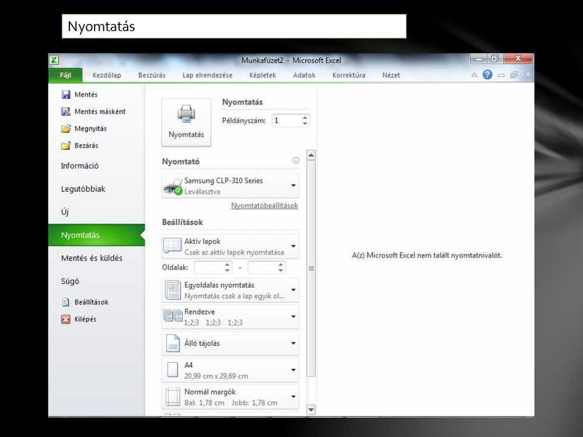Switch to the Beszúrás tab
Screen dimensions: 583x437
[152, 75]
